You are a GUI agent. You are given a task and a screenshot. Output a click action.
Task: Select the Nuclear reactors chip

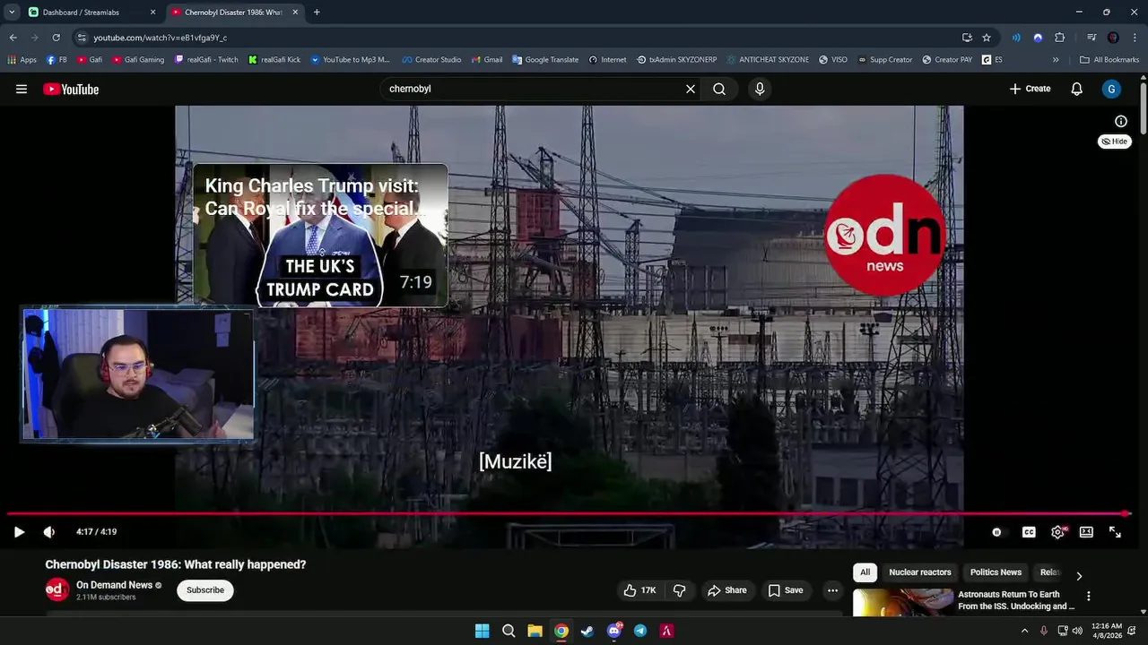pyautogui.click(x=919, y=572)
